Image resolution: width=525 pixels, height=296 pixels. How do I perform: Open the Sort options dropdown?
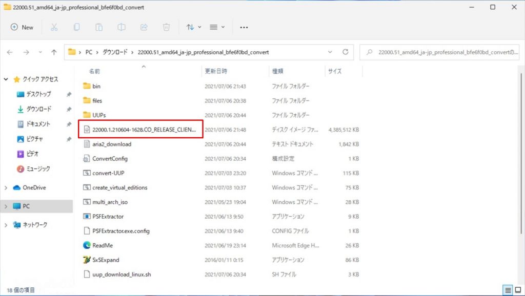coord(194,27)
